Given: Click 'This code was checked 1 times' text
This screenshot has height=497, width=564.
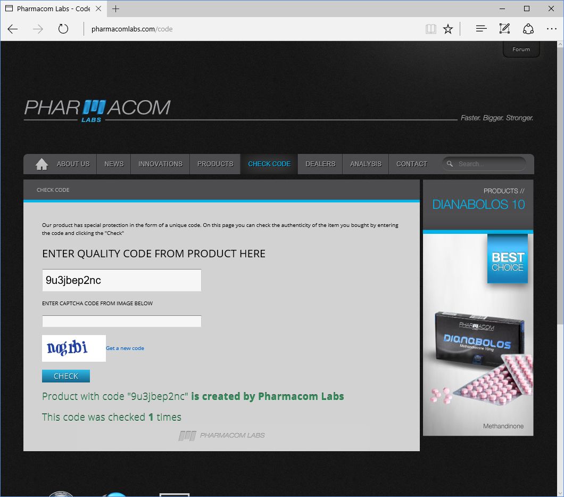Looking at the screenshot, I should click(x=112, y=417).
